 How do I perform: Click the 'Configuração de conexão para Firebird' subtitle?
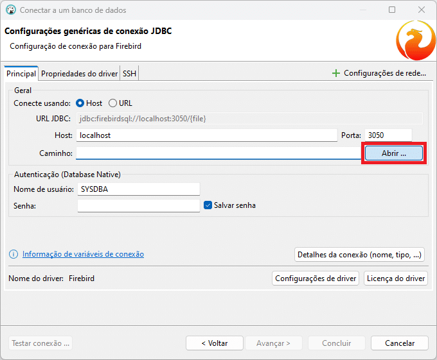pos(76,46)
